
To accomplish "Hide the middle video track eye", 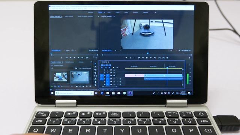I will click(x=114, y=73).
